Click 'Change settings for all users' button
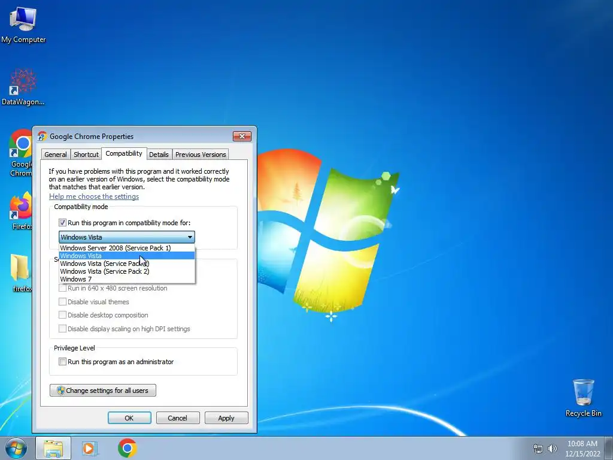Viewport: 613px width, 460px height. point(103,391)
